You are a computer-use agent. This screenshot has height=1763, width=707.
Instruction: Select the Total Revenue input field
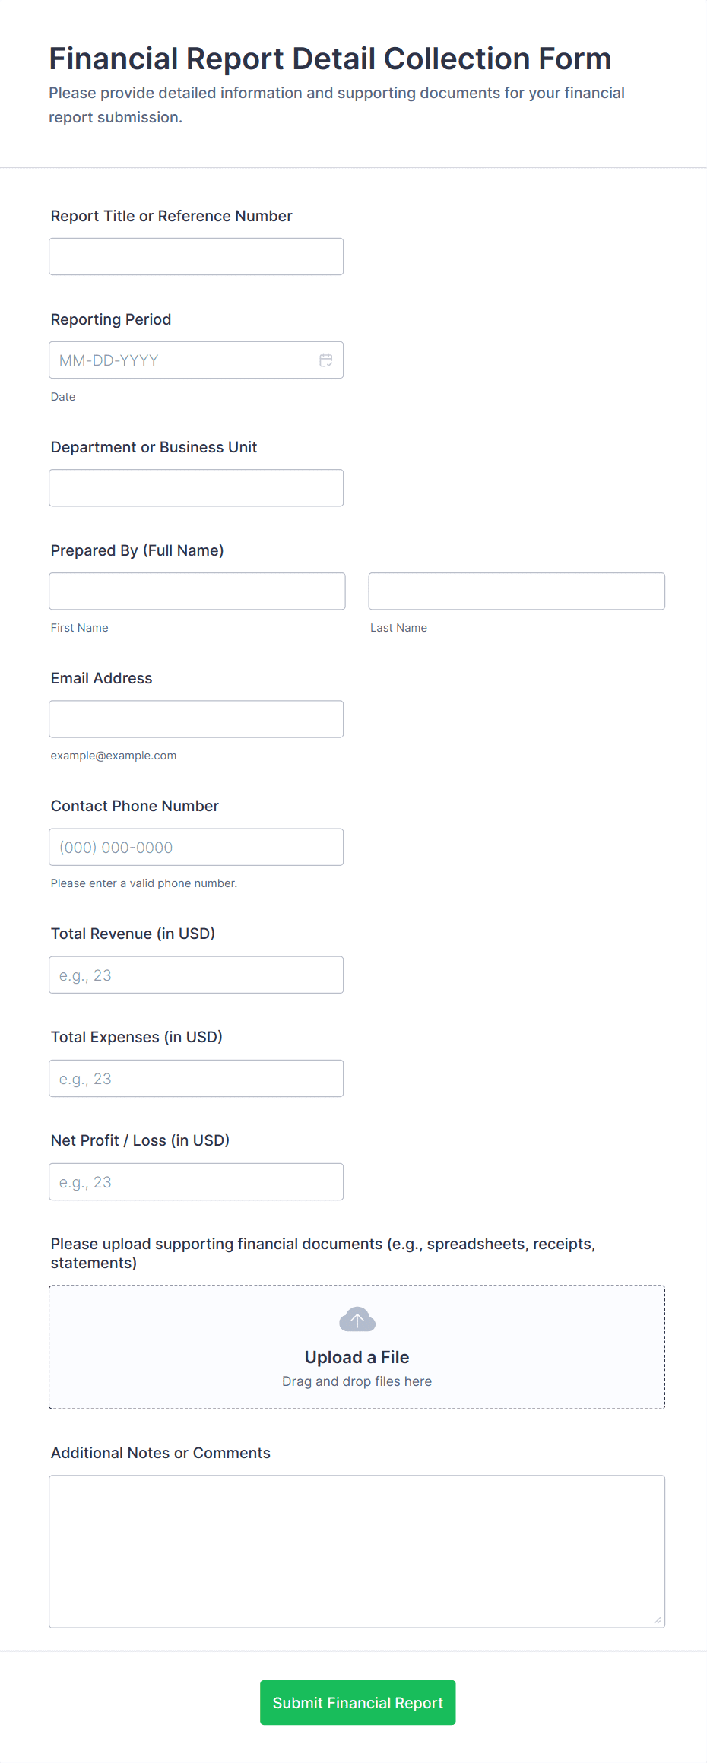pyautogui.click(x=196, y=975)
